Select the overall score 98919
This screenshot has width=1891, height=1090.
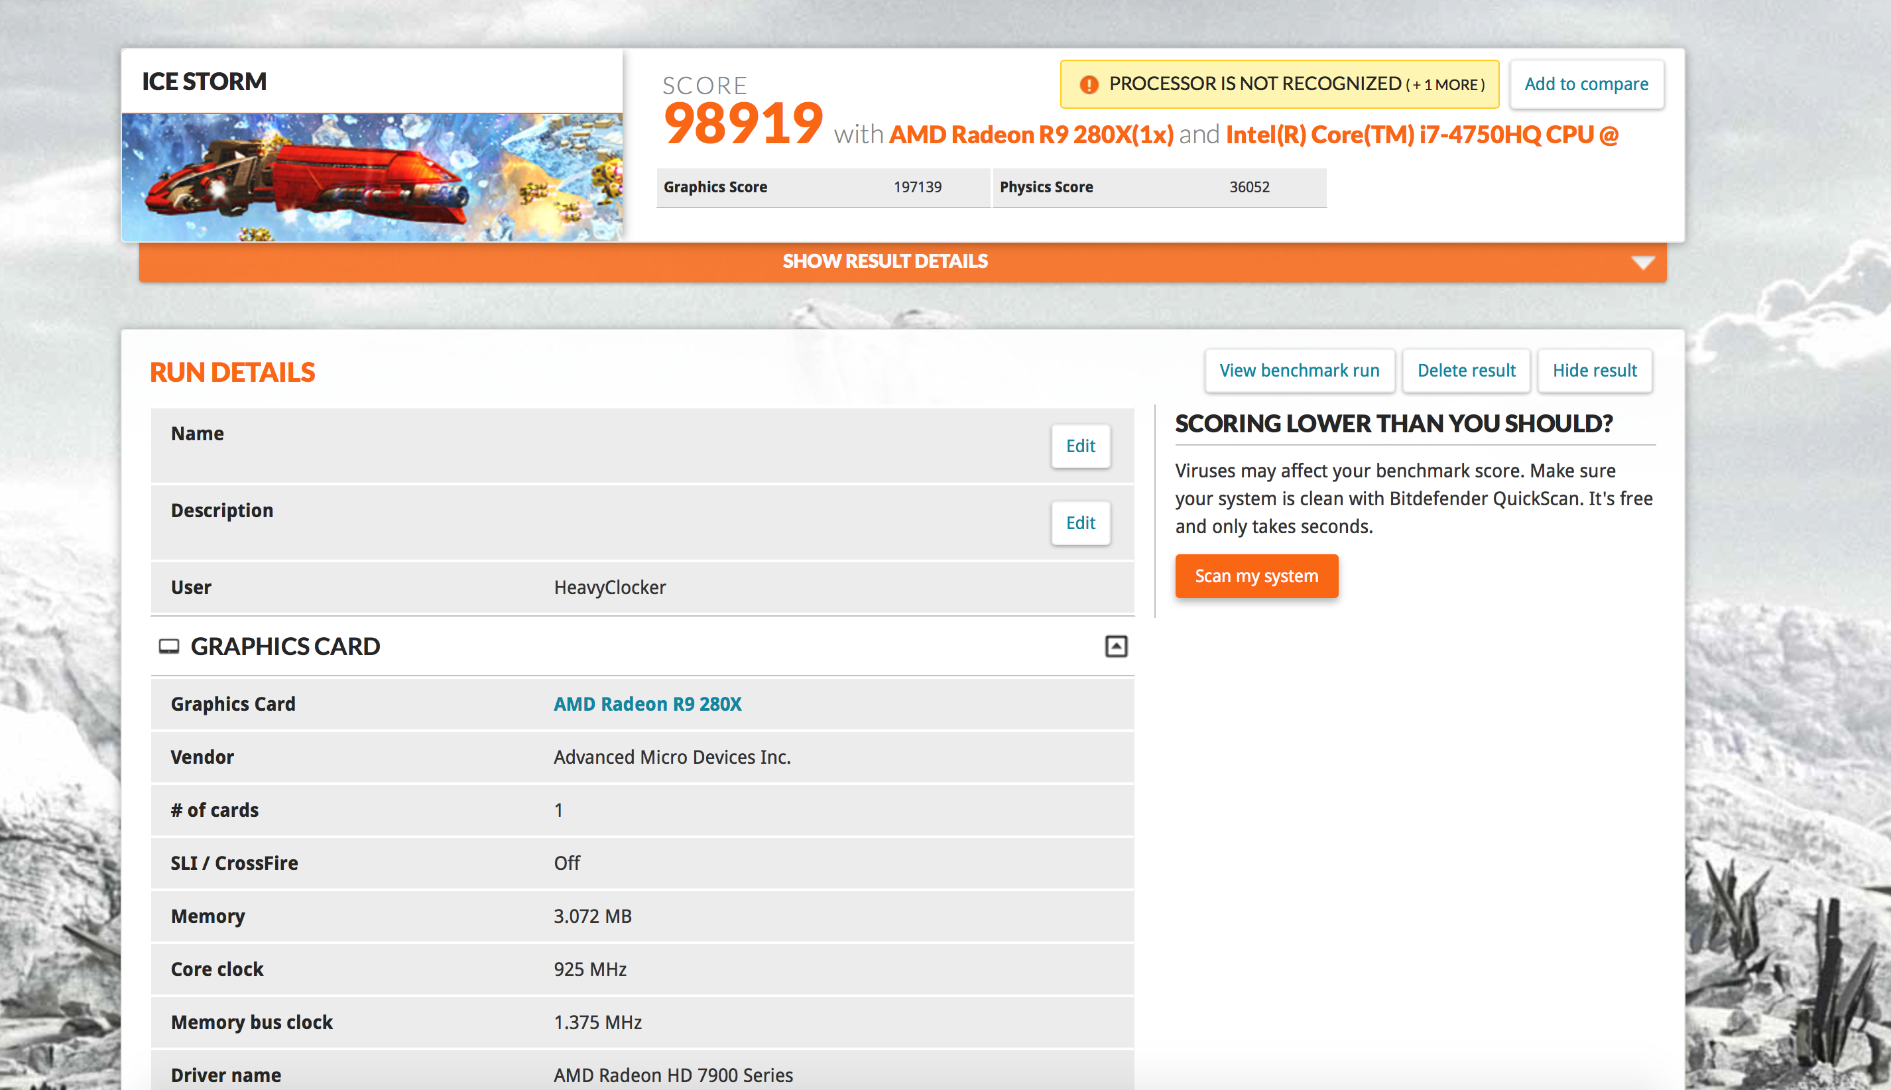coord(743,123)
